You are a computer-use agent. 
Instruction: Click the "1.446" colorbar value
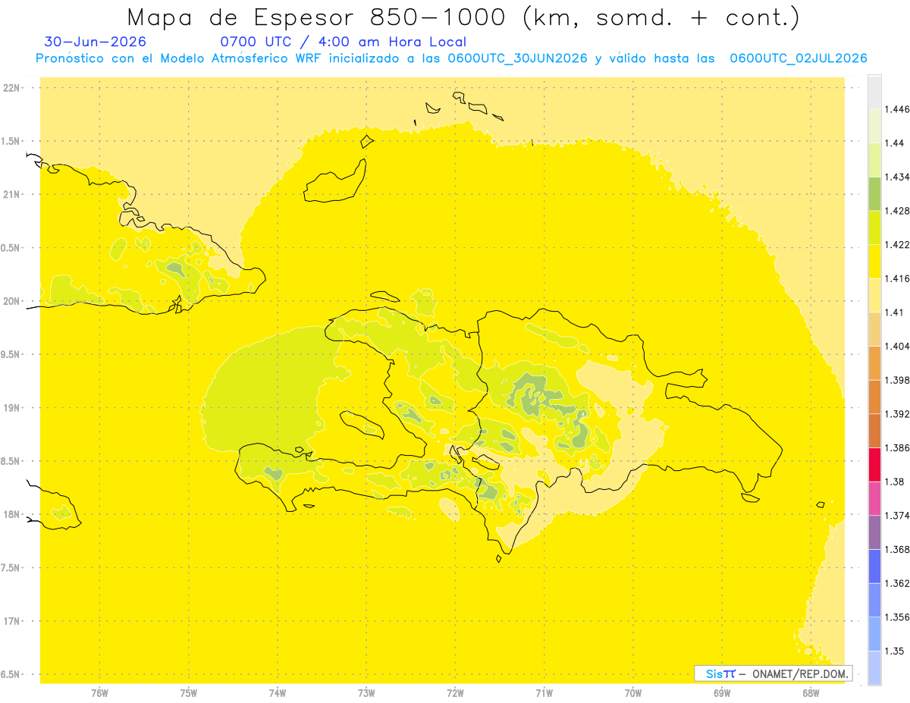point(897,109)
